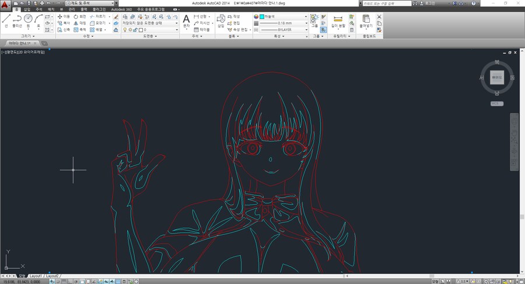This screenshot has width=525, height=284.
Task: Choose the Scale (축척) command
Action: coord(80,30)
